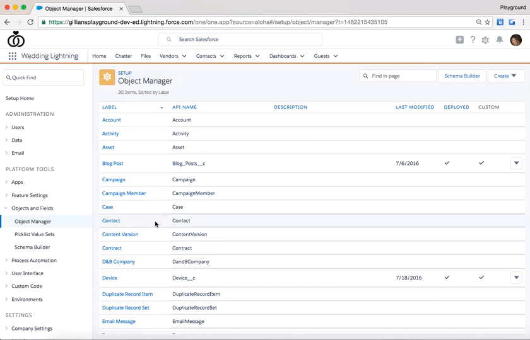Expand the Data section in sidebar

(x=6, y=140)
